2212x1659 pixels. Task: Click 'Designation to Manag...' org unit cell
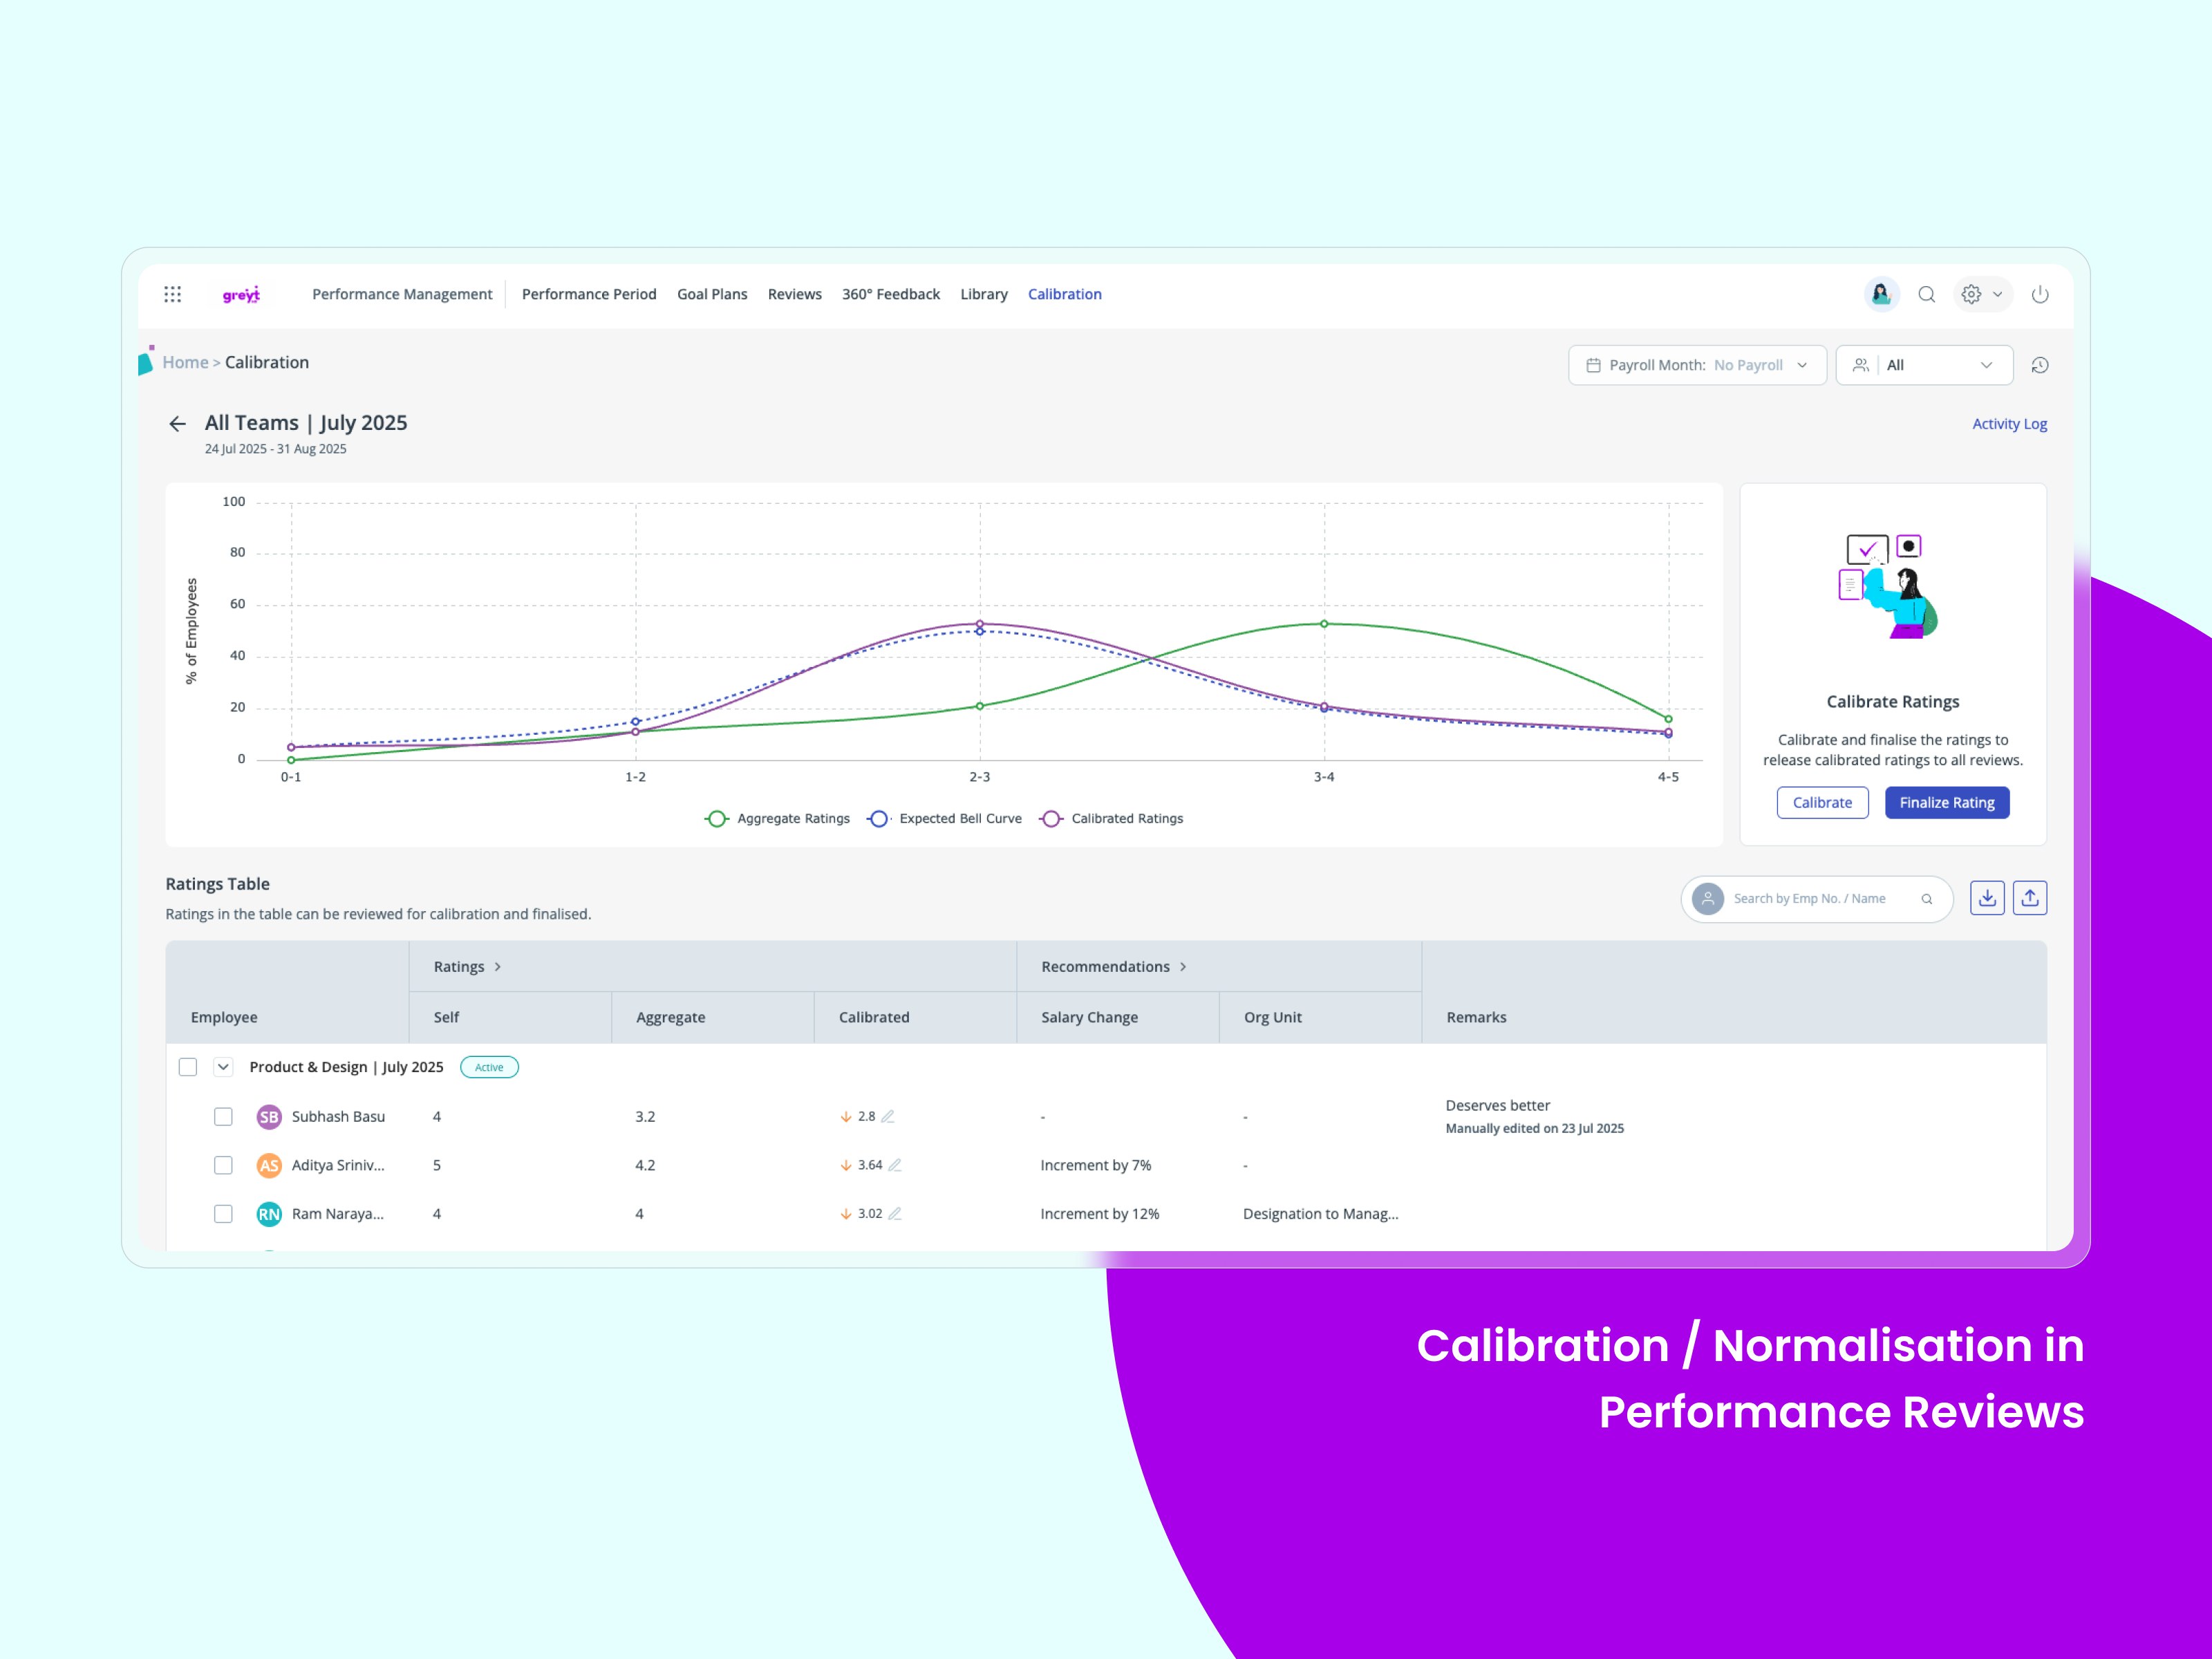[x=1320, y=1213]
